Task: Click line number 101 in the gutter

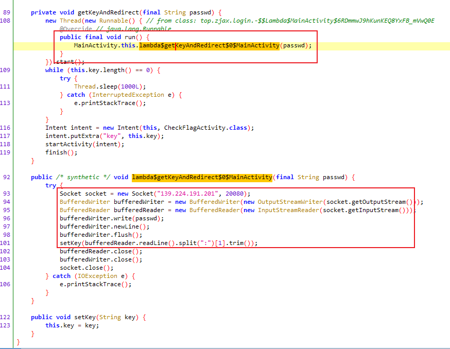Action: click(x=5, y=243)
